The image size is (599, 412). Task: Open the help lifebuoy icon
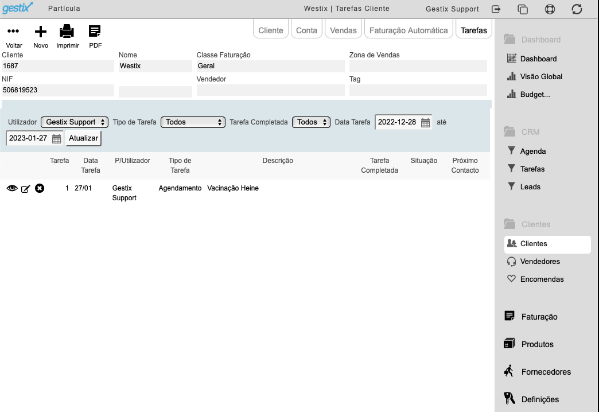(550, 9)
